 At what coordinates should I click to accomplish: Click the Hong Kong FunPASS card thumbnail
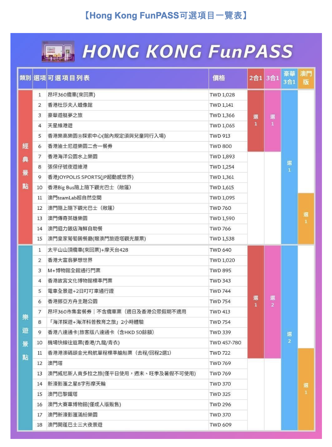click(58, 52)
